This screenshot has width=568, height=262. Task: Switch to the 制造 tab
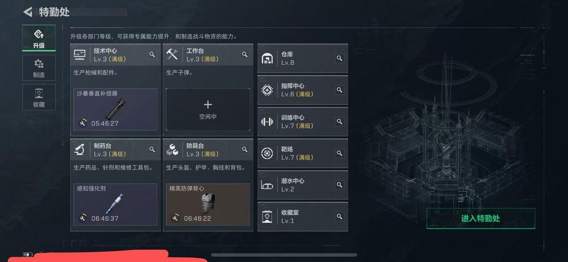pyautogui.click(x=39, y=68)
